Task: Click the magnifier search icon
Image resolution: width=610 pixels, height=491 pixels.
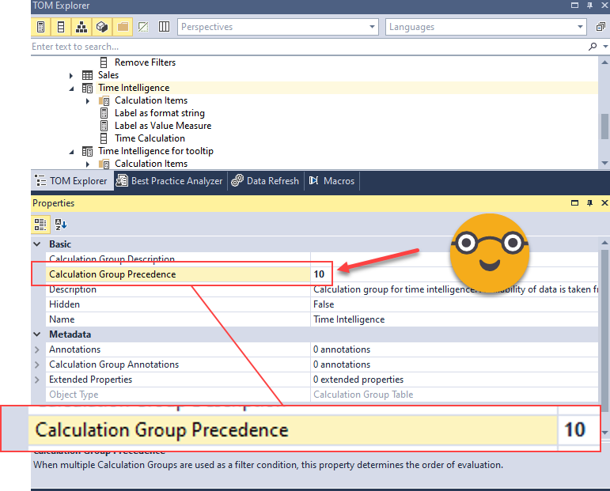Action: [x=593, y=47]
